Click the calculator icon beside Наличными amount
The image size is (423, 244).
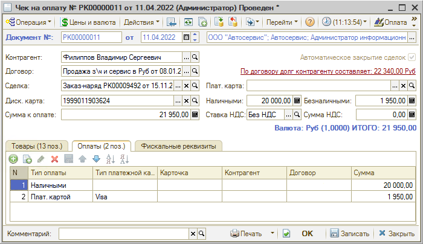(297, 100)
